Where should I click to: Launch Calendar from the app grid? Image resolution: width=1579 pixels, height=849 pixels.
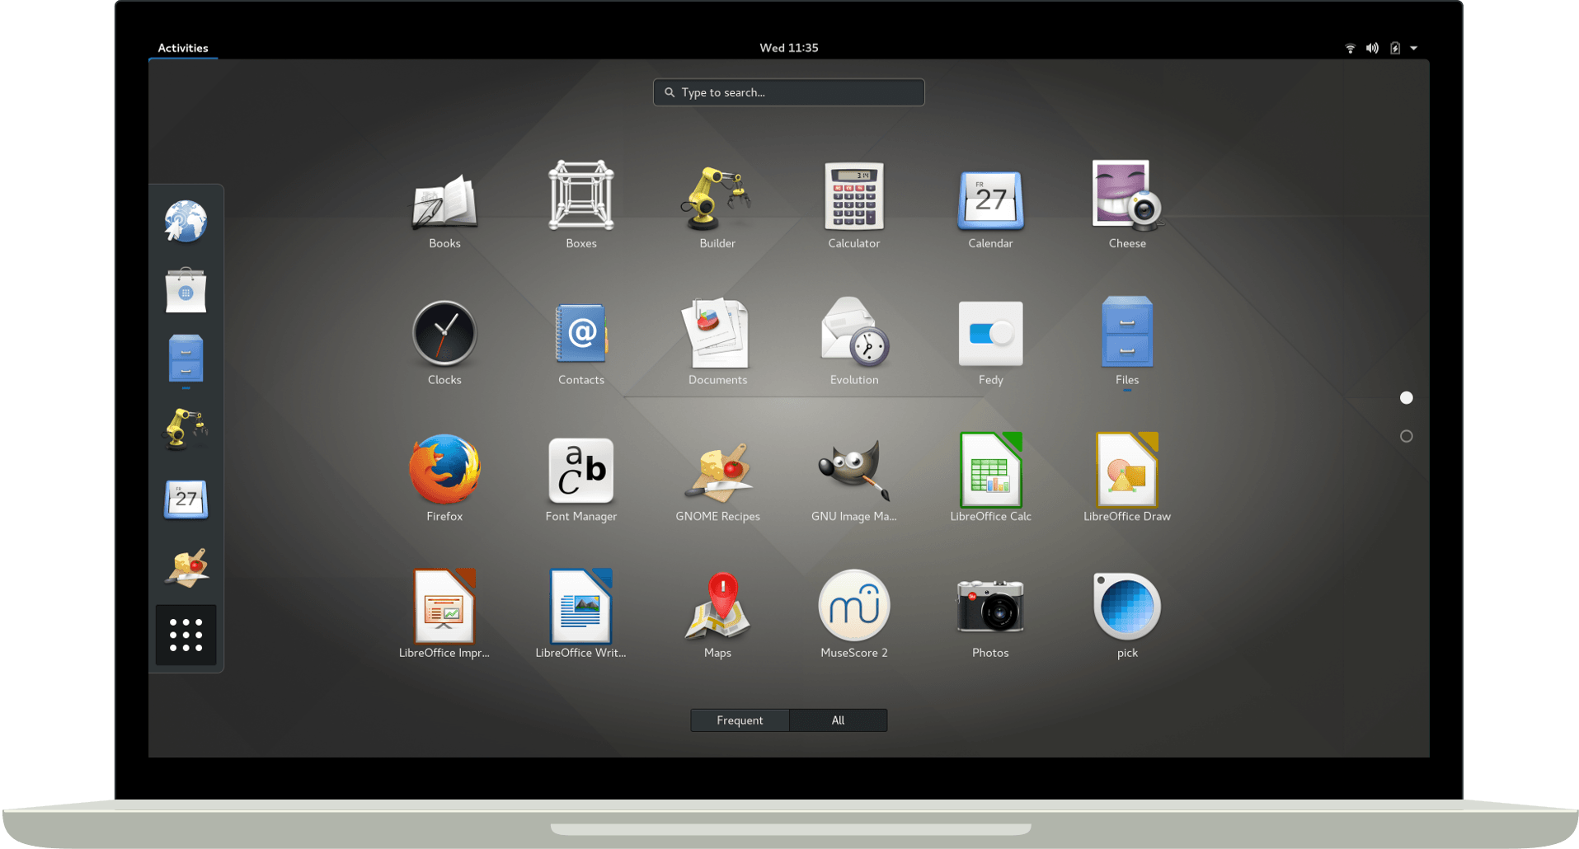coord(990,206)
